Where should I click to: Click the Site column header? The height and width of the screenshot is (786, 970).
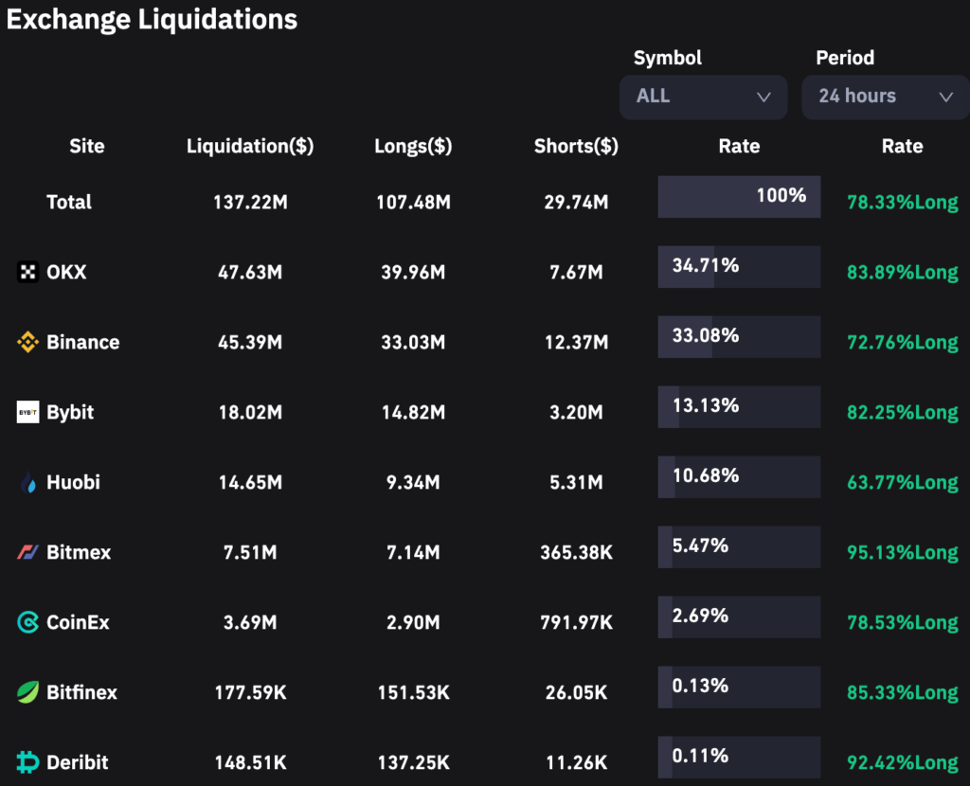coord(87,146)
